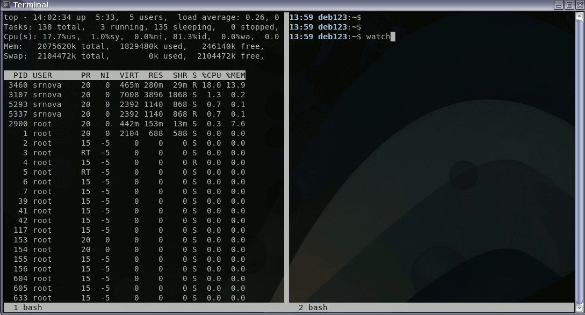Select process row with PID 2900

124,124
